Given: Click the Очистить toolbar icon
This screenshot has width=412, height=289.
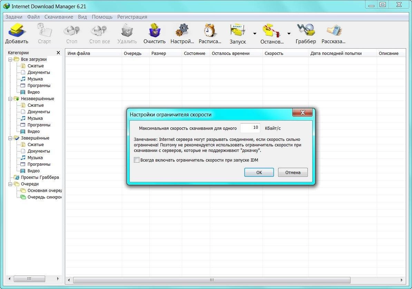Looking at the screenshot, I should pos(155,30).
